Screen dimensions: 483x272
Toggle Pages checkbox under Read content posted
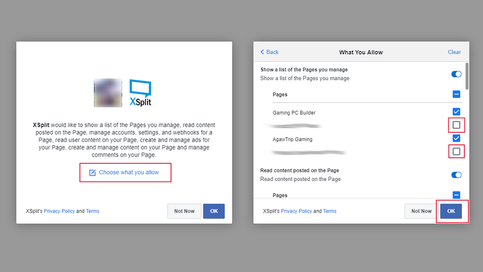[x=456, y=195]
